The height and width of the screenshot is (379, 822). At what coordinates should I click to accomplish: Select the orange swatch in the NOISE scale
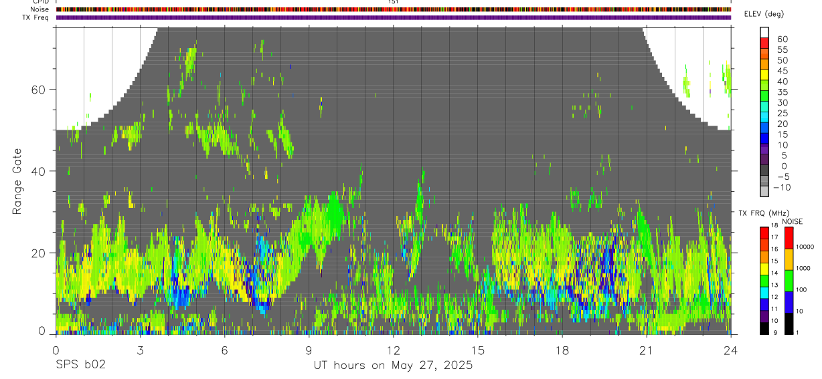point(789,259)
